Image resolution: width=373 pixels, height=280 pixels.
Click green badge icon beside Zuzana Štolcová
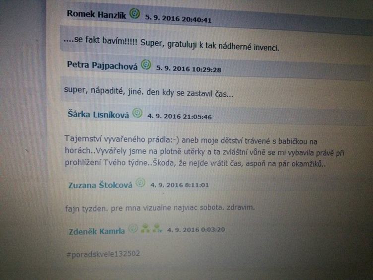140,183
